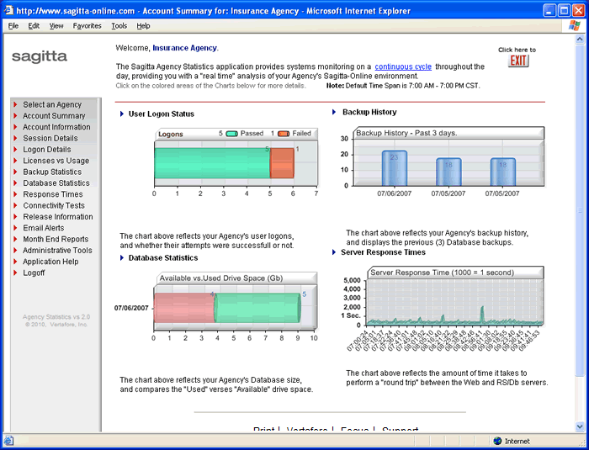Open the Tools menu

coord(119,26)
